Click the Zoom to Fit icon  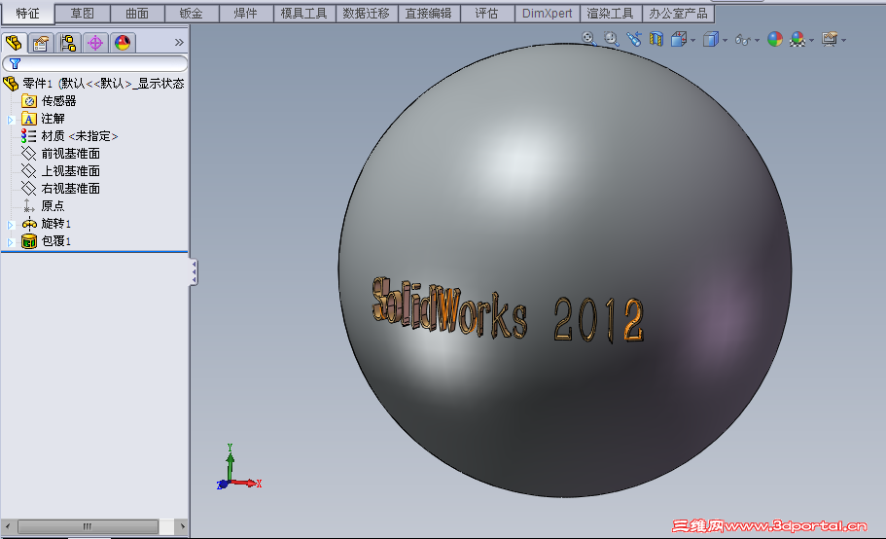tap(588, 38)
